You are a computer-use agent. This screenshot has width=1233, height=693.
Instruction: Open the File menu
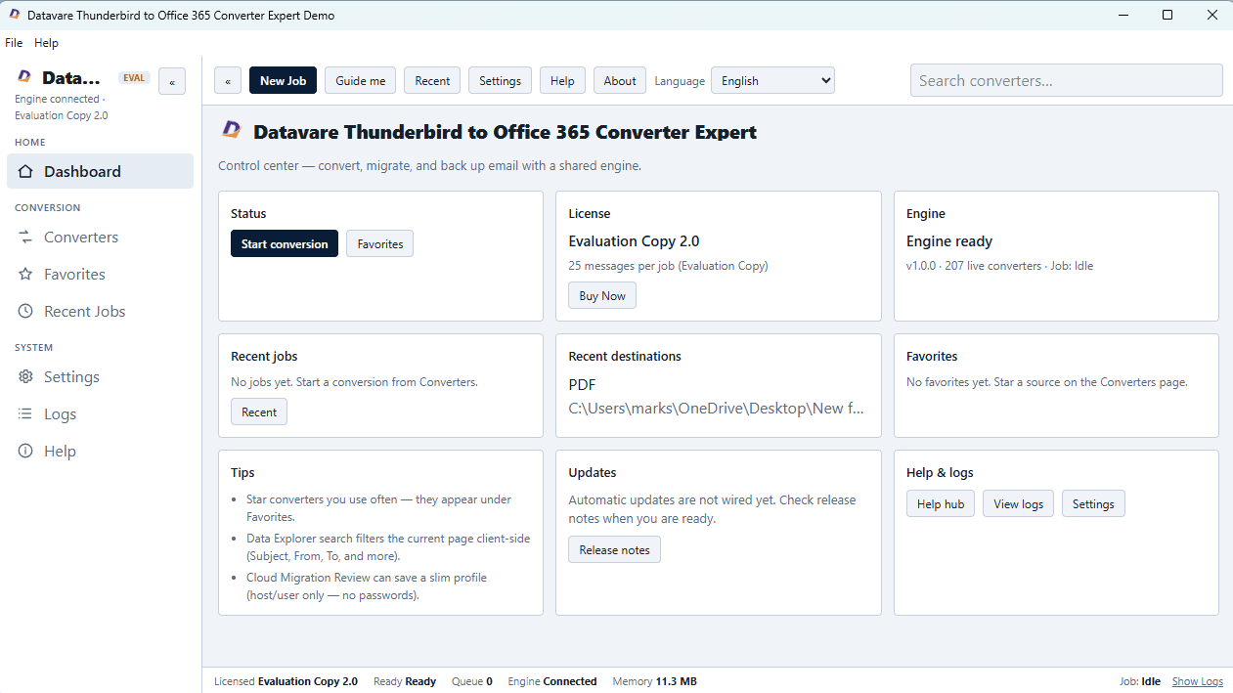tap(14, 43)
